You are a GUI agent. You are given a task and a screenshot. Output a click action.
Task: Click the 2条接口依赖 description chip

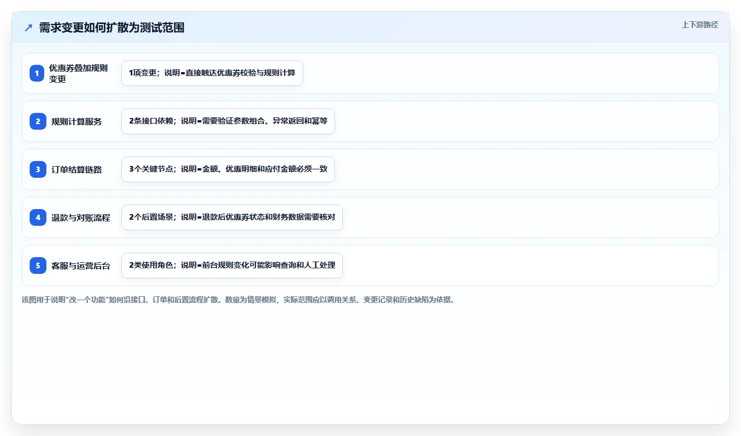228,121
